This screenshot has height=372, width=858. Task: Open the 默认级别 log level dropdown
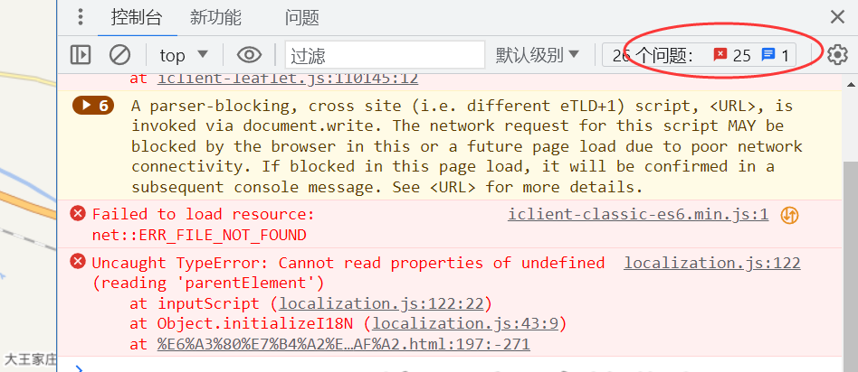(x=538, y=54)
